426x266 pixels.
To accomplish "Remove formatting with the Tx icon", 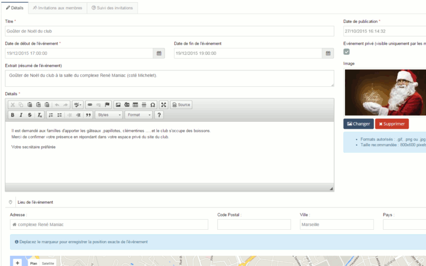I will click(39, 115).
